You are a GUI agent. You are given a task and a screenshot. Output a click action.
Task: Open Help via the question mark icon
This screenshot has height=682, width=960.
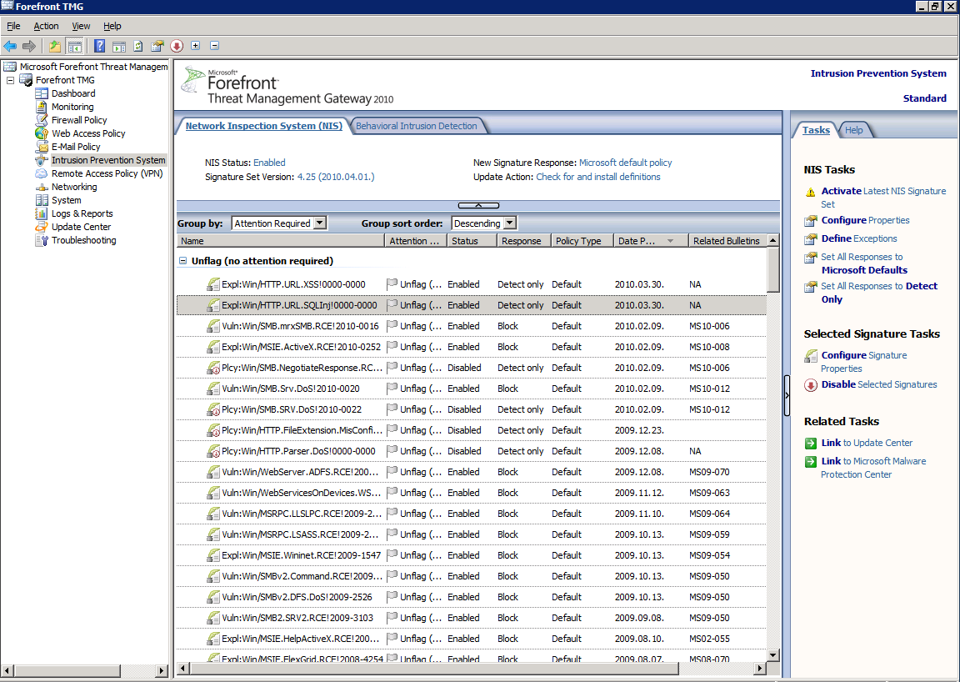(100, 46)
